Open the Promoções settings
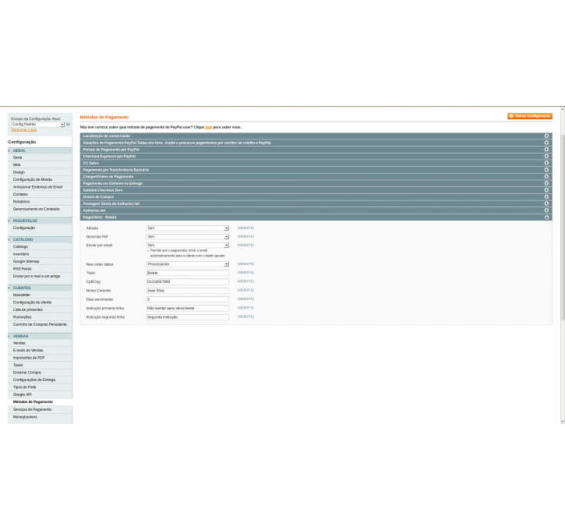 23,317
